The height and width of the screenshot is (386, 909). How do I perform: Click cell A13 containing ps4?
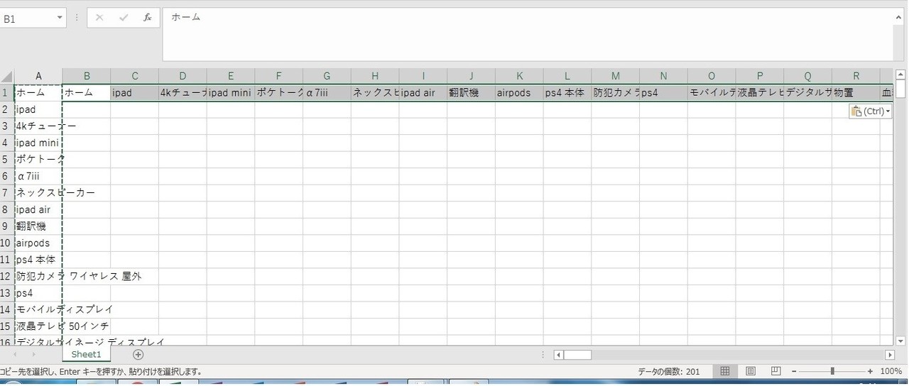(x=38, y=293)
